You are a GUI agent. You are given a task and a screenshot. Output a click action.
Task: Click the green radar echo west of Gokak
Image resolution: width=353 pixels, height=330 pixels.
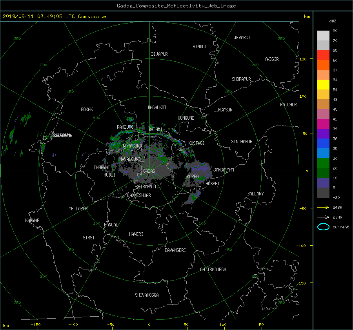tap(26, 118)
